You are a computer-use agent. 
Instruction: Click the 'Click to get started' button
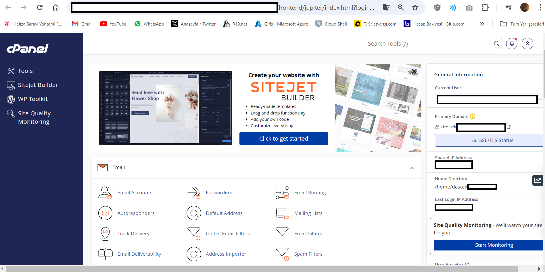click(x=284, y=139)
